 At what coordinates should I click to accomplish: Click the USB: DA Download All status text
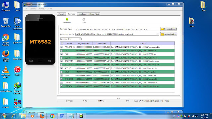click(x=152, y=101)
